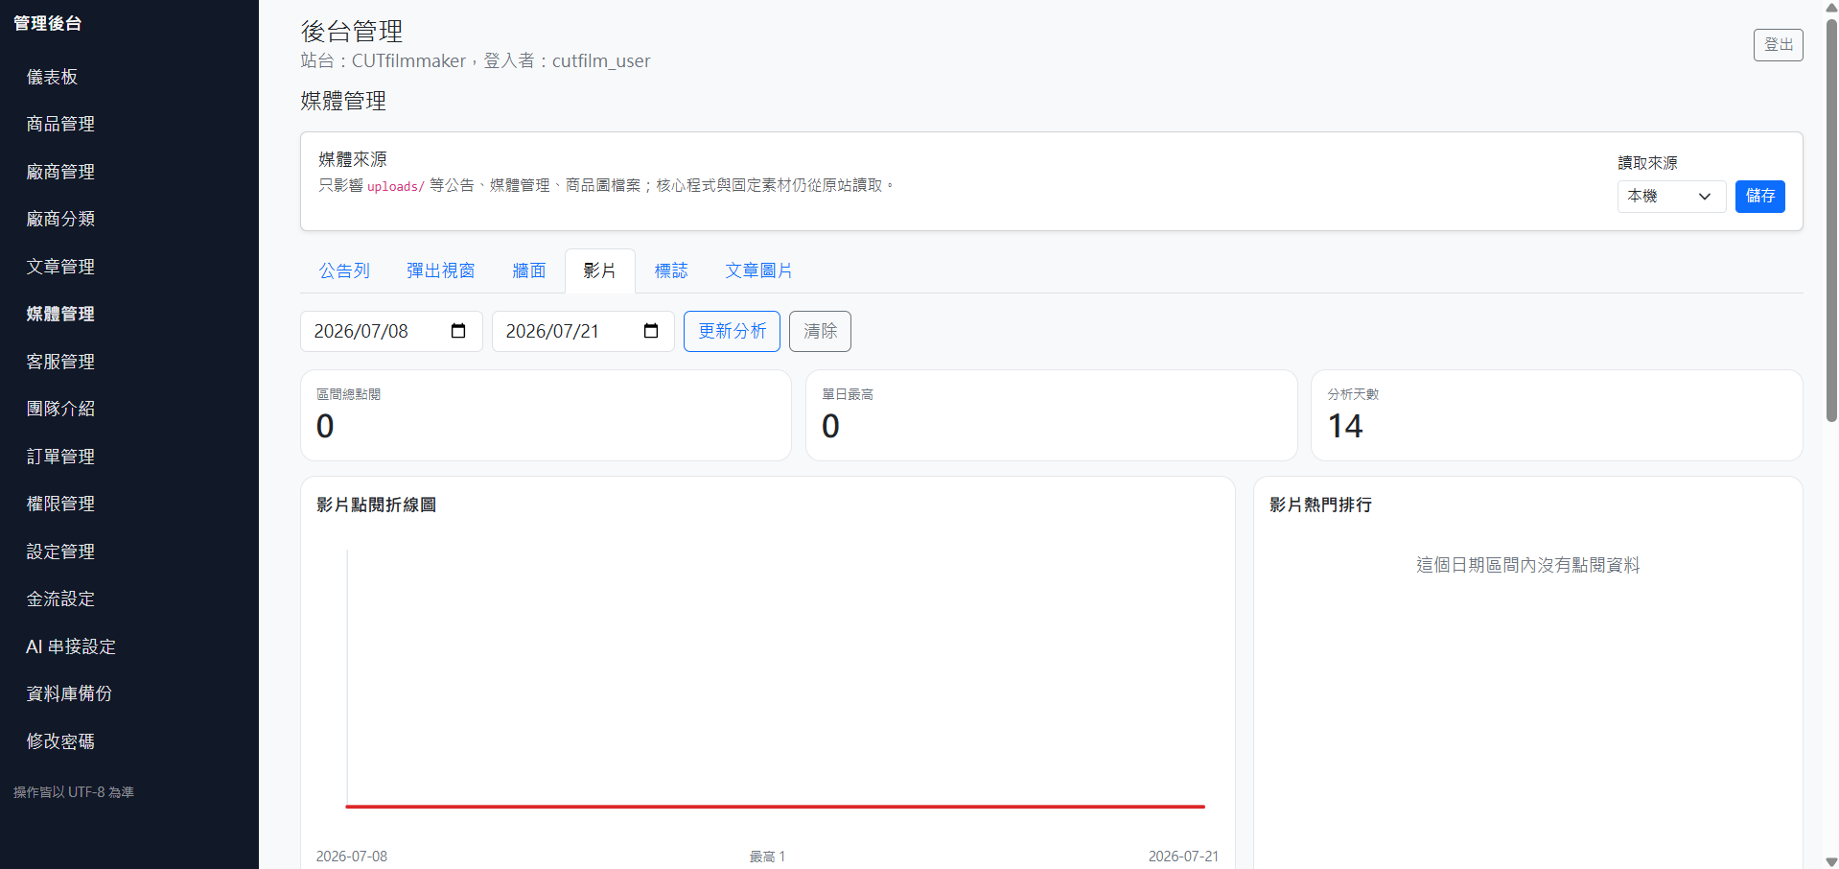Click the 清除 button

point(820,331)
